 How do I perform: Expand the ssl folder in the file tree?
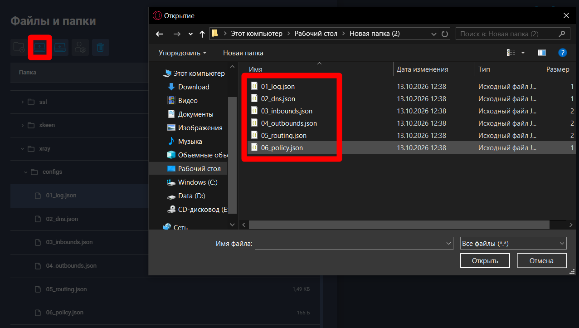(23, 102)
